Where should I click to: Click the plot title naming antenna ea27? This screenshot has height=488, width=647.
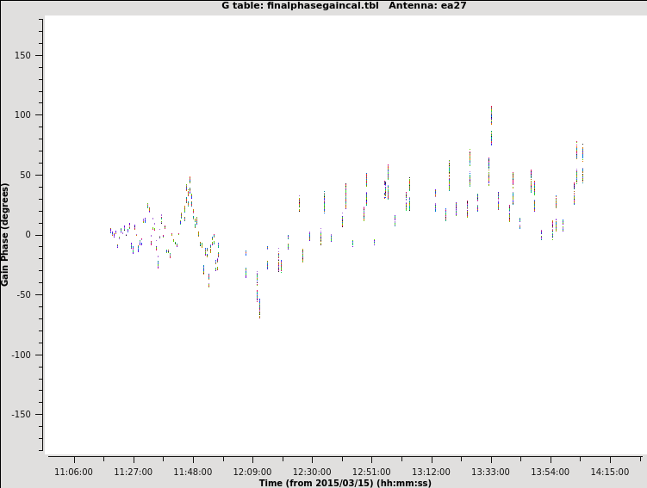[344, 6]
